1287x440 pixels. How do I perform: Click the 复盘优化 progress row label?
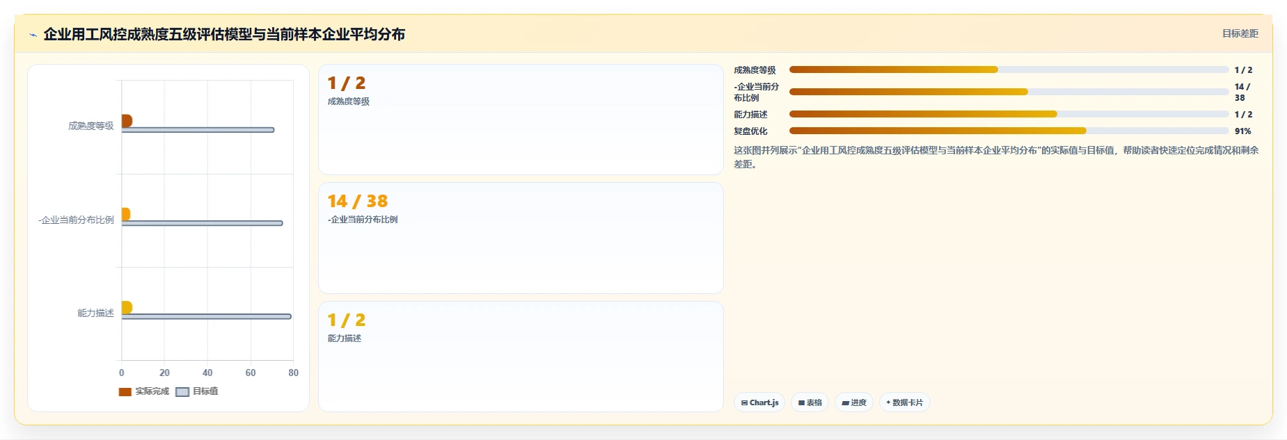[750, 131]
